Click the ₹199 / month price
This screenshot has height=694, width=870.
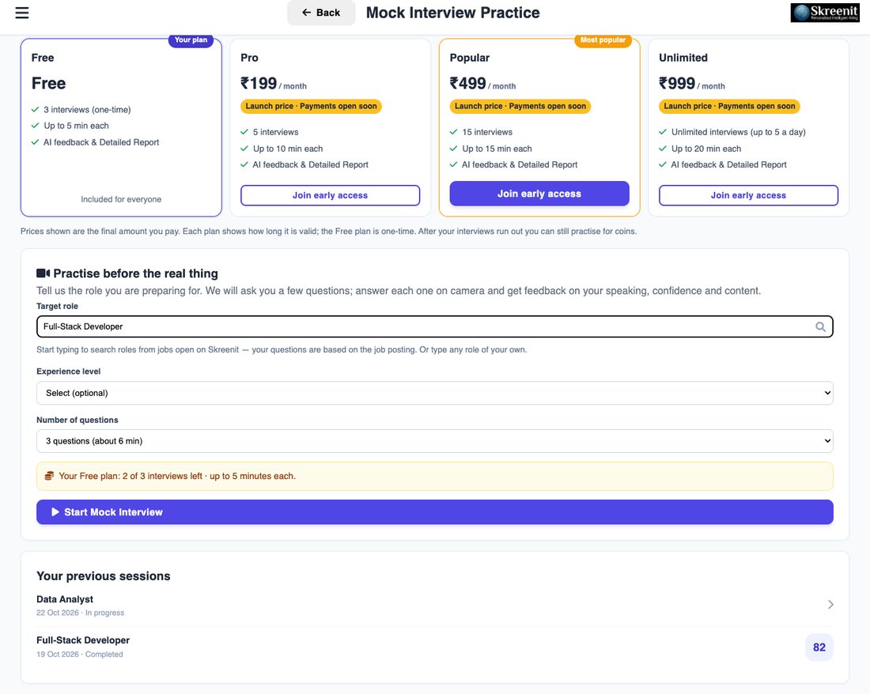click(x=274, y=84)
